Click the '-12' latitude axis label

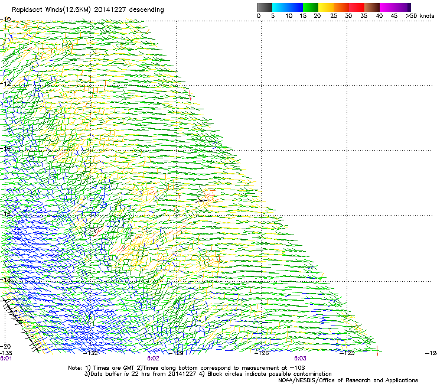5,84
